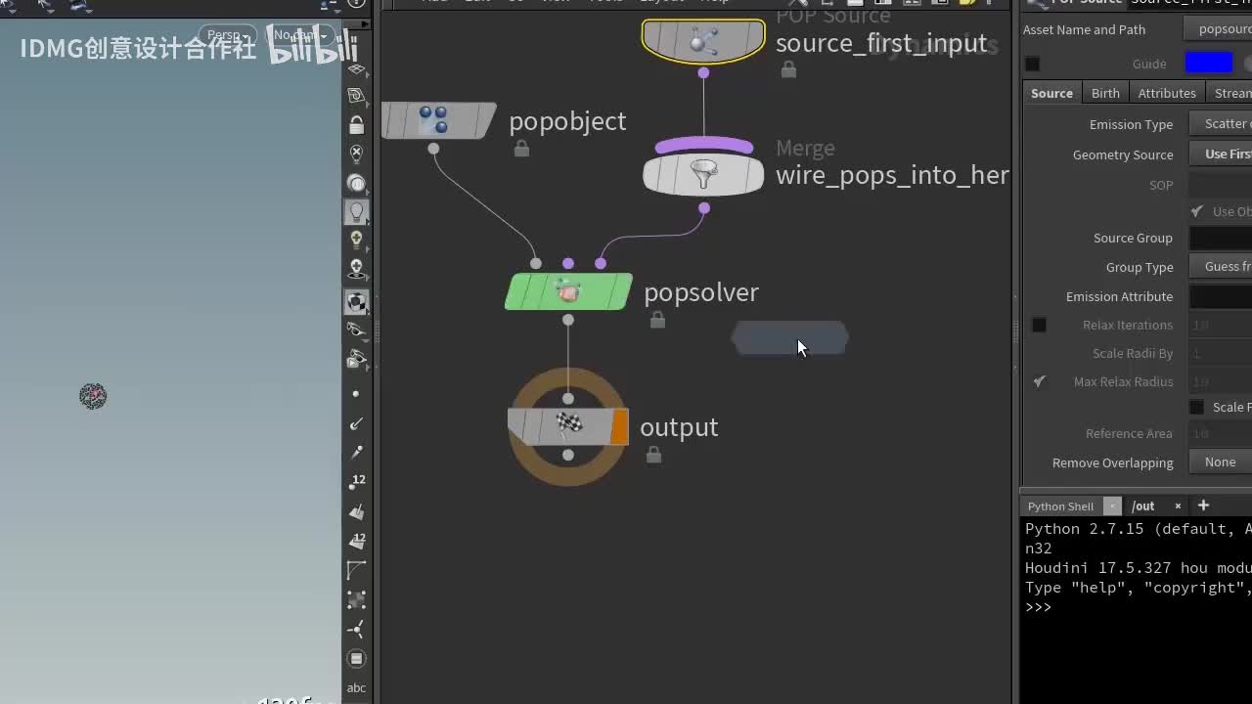
Task: Switch to the Source tab
Action: point(1051,93)
